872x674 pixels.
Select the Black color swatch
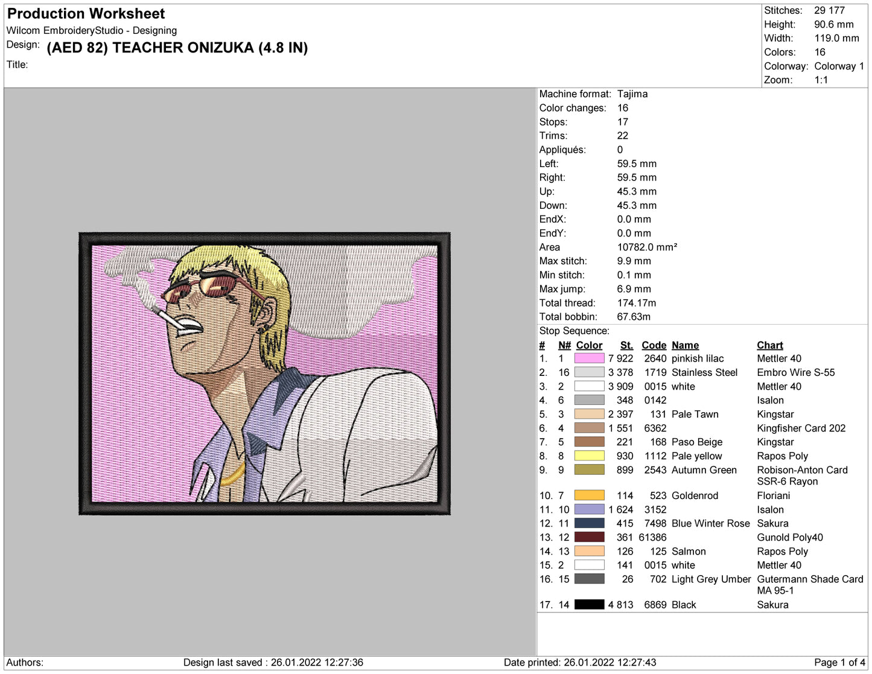pos(589,604)
